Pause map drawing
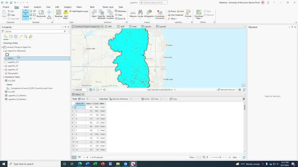This screenshot has height=167, width=298. [x=240, y=90]
